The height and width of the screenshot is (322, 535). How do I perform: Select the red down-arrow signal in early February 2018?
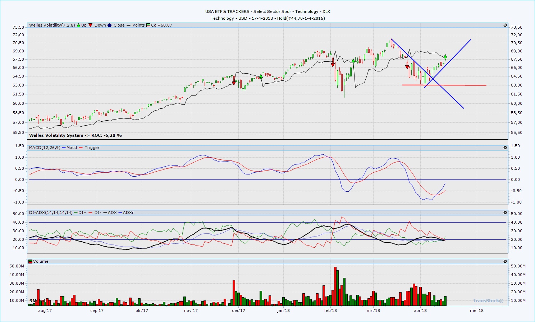333,65
